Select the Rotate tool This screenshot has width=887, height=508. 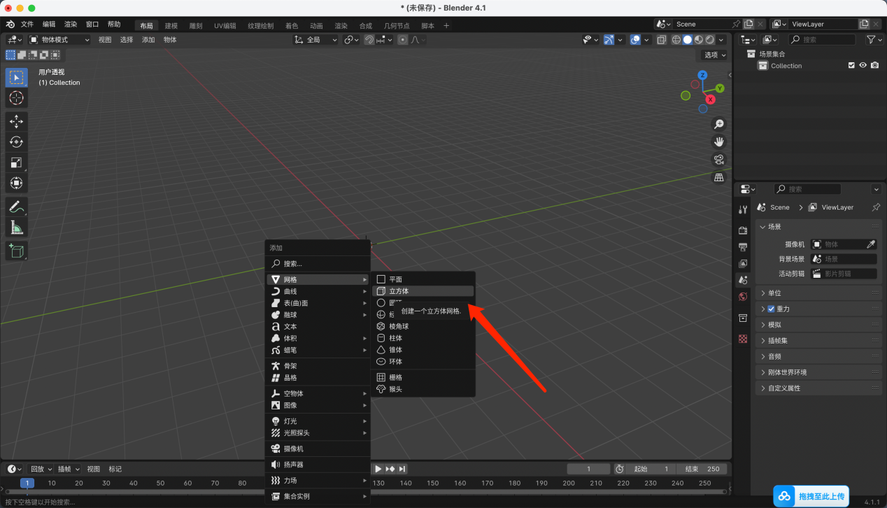[17, 142]
